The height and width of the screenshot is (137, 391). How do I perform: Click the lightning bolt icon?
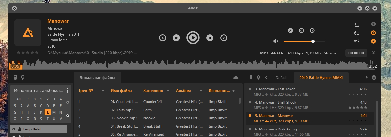373,24
